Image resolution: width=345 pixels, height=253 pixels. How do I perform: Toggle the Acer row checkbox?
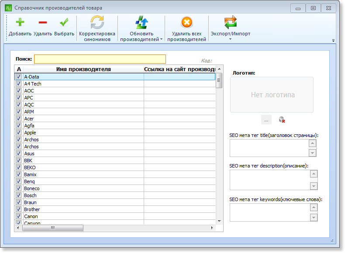pos(18,119)
